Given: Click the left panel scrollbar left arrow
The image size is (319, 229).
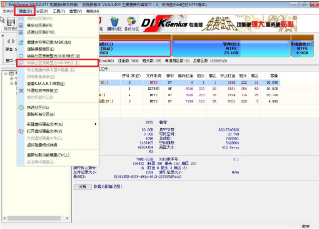Looking at the screenshot, I should pos(5,218).
